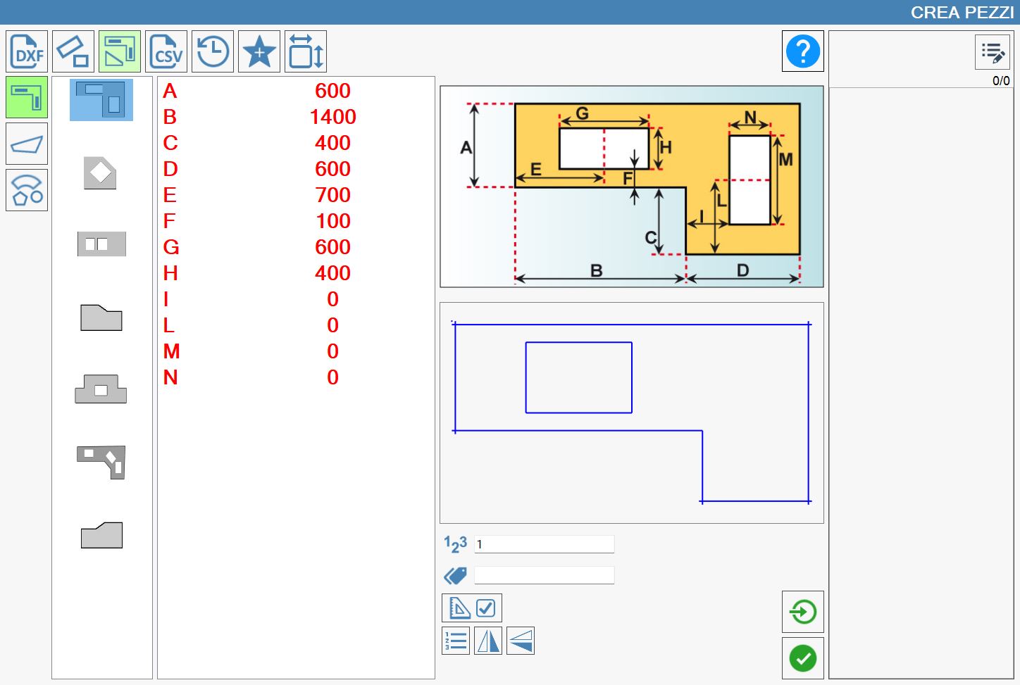
Task: Click the green insert arrow button
Action: pyautogui.click(x=803, y=612)
